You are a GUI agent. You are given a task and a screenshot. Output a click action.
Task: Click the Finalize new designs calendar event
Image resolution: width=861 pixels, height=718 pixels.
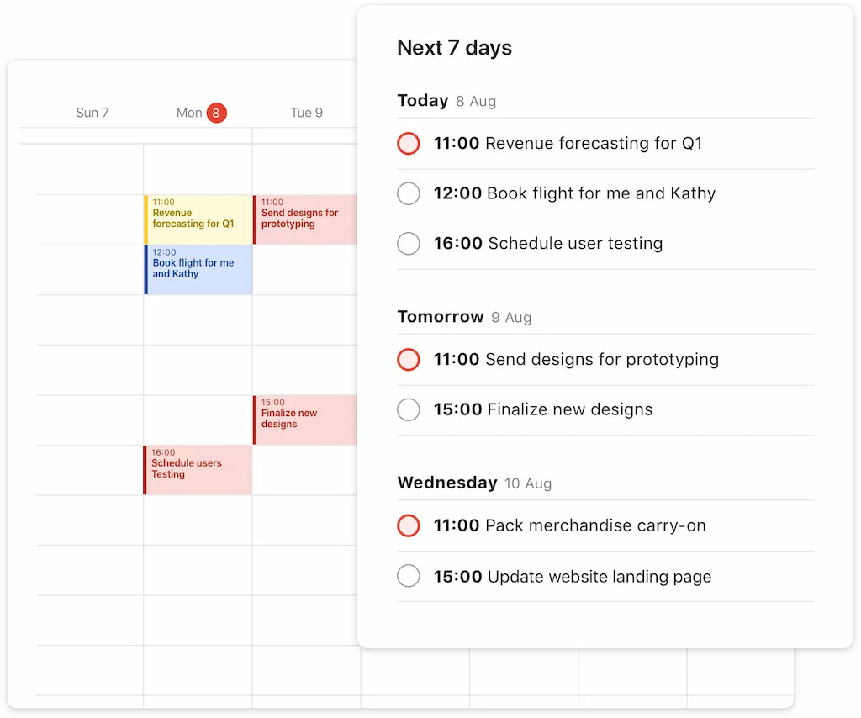[305, 420]
